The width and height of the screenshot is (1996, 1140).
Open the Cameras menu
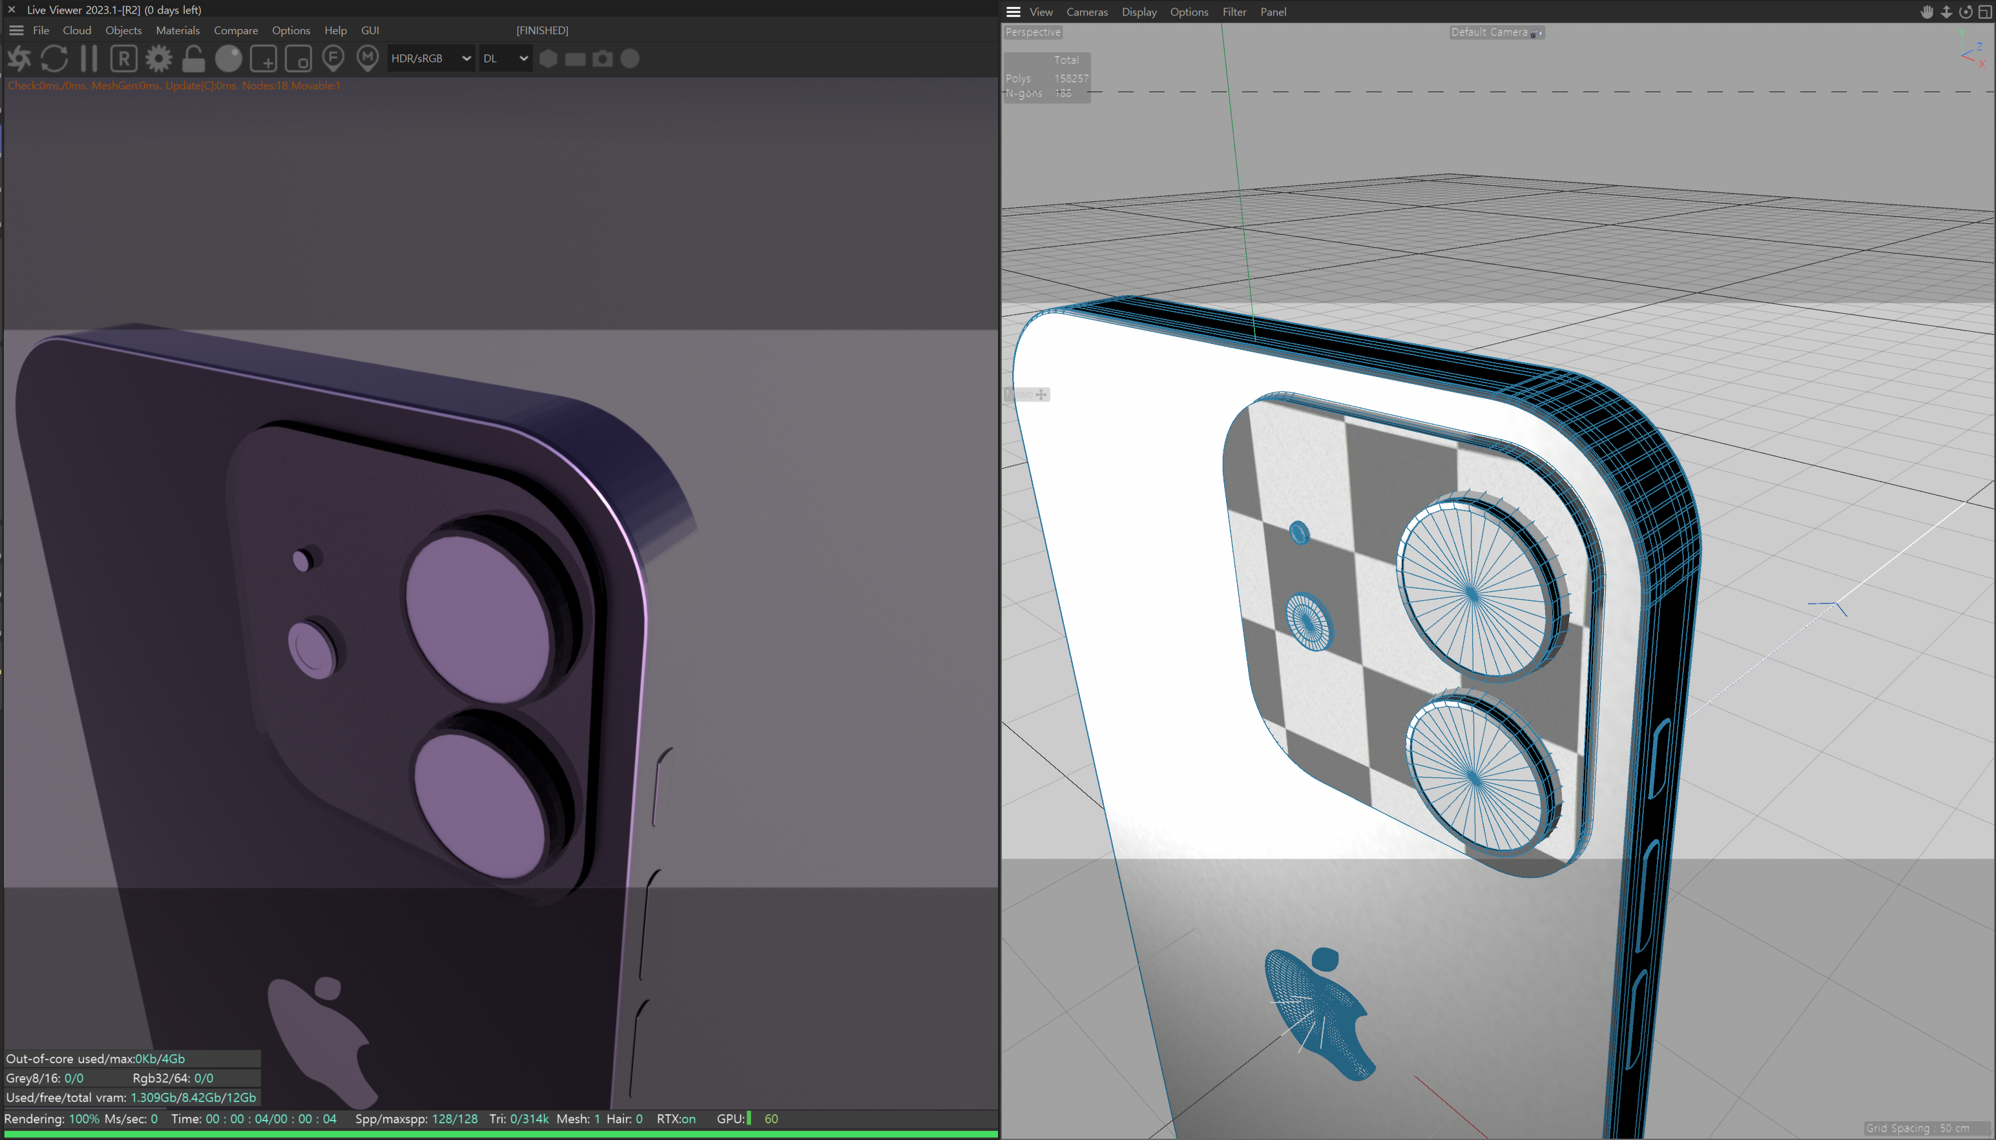click(1086, 12)
